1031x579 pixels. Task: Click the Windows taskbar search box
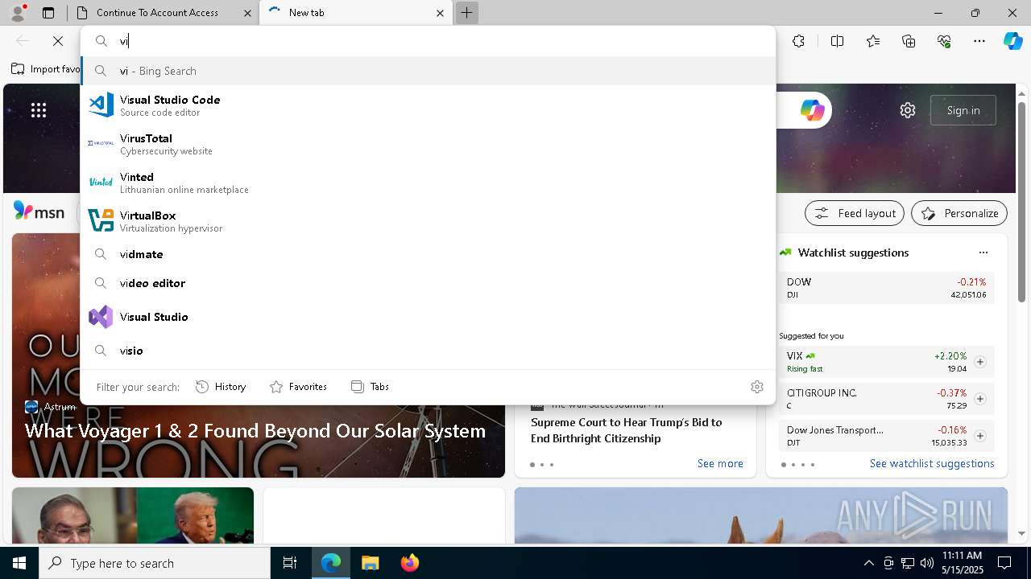155,563
